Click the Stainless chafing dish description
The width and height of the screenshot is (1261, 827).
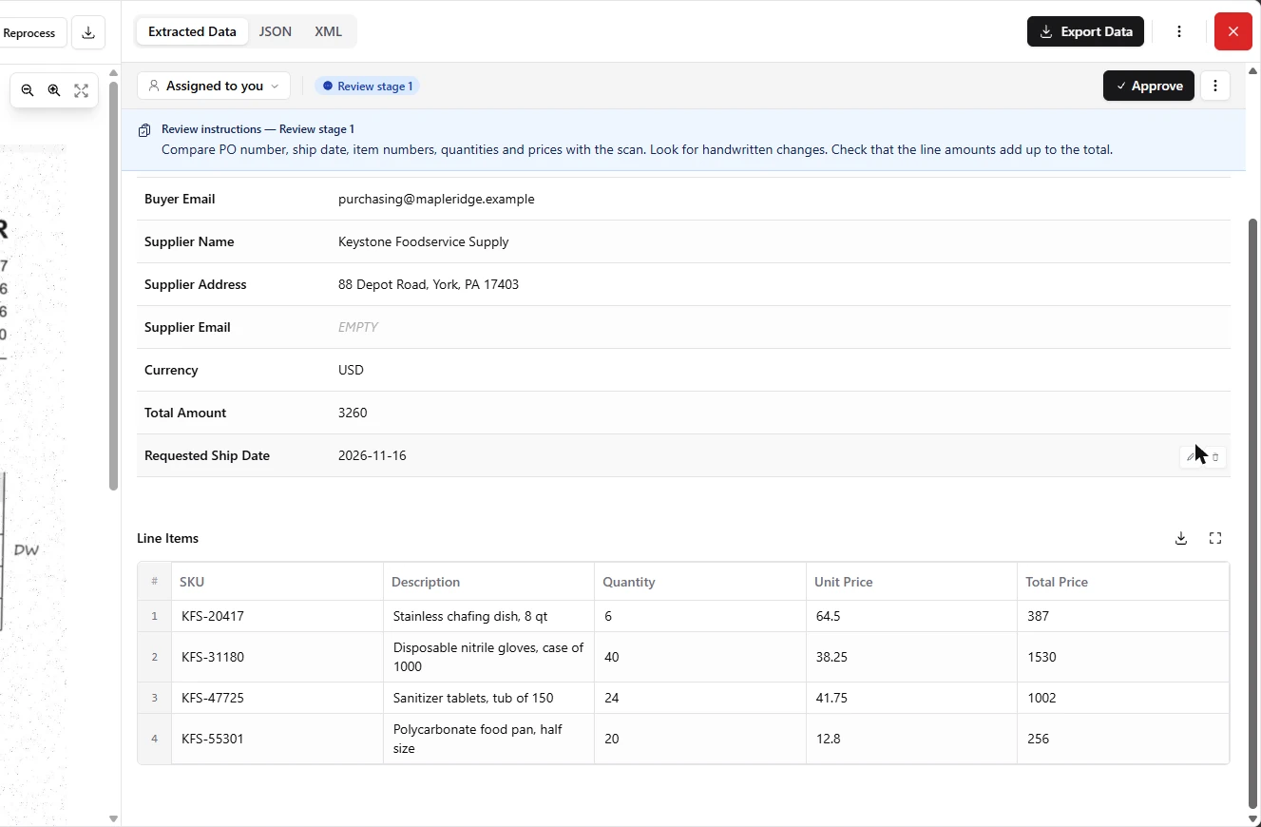point(488,616)
